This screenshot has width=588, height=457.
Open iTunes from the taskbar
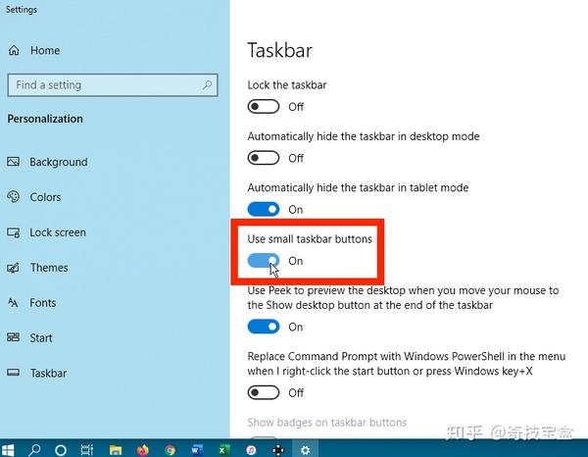[251, 450]
